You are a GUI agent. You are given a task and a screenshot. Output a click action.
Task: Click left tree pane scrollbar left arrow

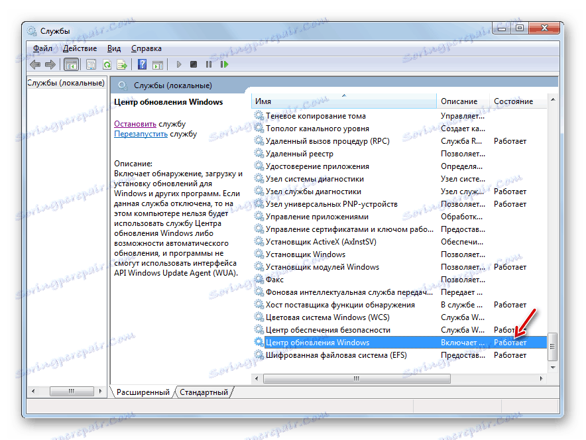tap(33, 392)
